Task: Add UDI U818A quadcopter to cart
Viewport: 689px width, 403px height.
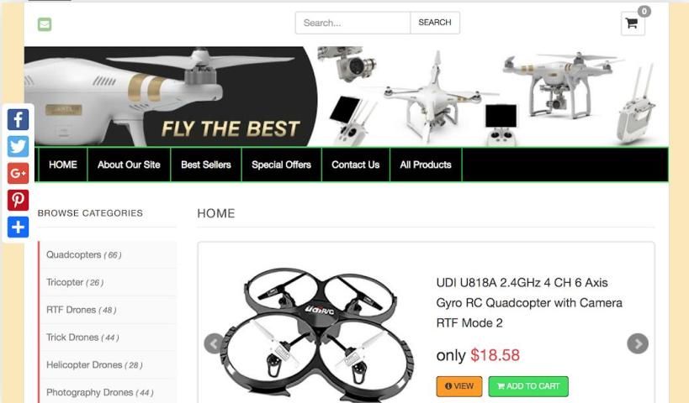Action: click(528, 386)
